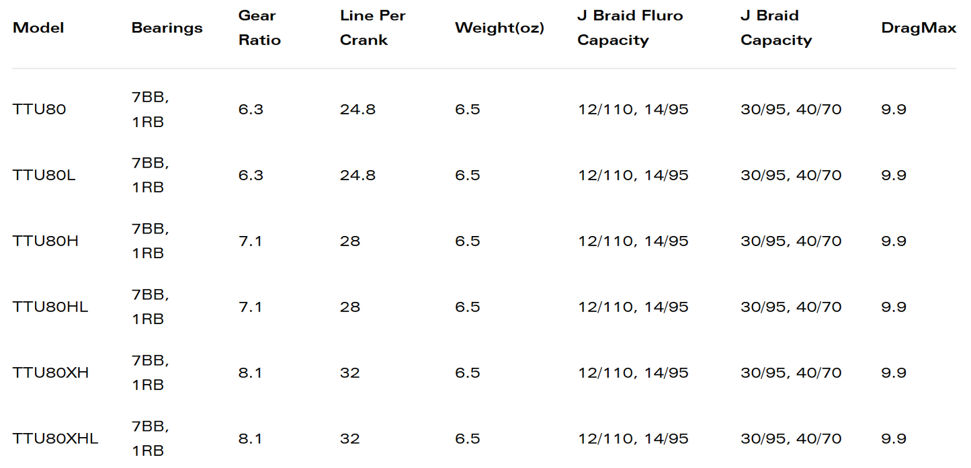Image resolution: width=971 pixels, height=468 pixels.
Task: Click the TTU80XHL model name
Action: pyautogui.click(x=55, y=438)
